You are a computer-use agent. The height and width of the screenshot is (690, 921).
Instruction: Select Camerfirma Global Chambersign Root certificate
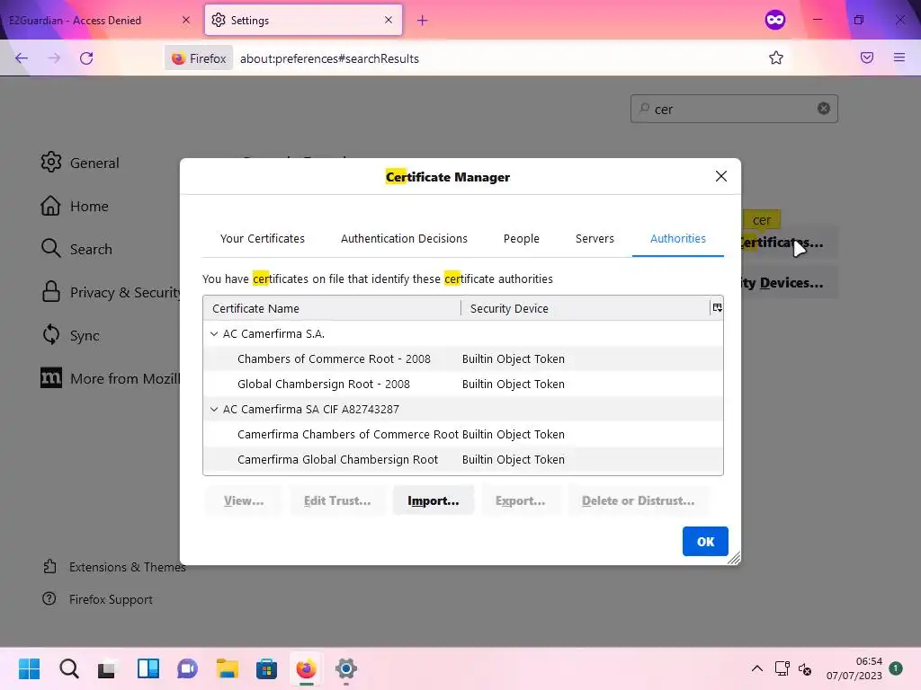pos(463,459)
